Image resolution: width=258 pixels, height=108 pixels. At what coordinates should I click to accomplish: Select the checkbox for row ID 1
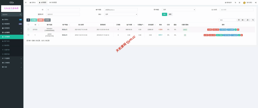pos(28,35)
